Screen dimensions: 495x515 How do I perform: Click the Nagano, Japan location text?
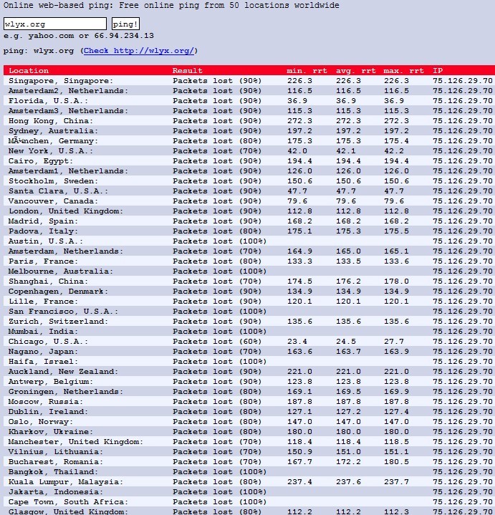point(44,352)
